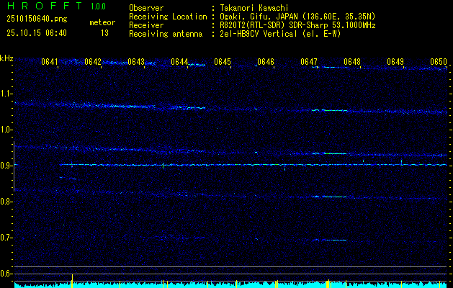The image size is (453, 288).
Task: Click the tall yellow spike in power graph
Action: coord(72,279)
